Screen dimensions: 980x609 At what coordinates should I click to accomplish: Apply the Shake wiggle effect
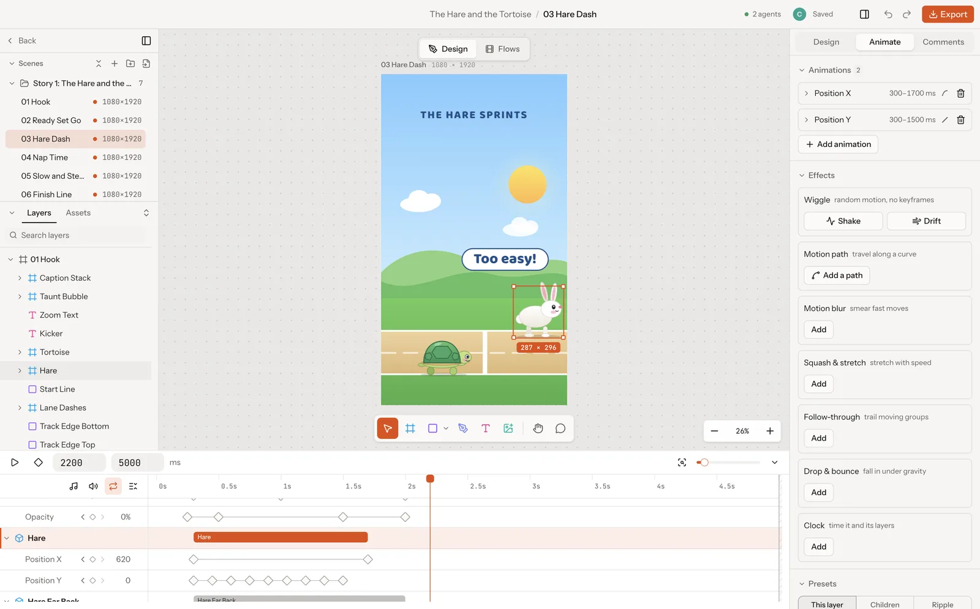coord(843,221)
